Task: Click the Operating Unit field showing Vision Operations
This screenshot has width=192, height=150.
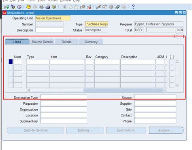Action: (x=53, y=18)
